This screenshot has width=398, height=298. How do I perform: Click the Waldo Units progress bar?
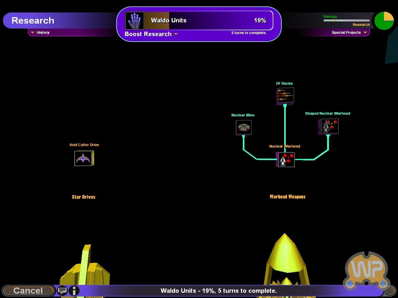click(208, 21)
